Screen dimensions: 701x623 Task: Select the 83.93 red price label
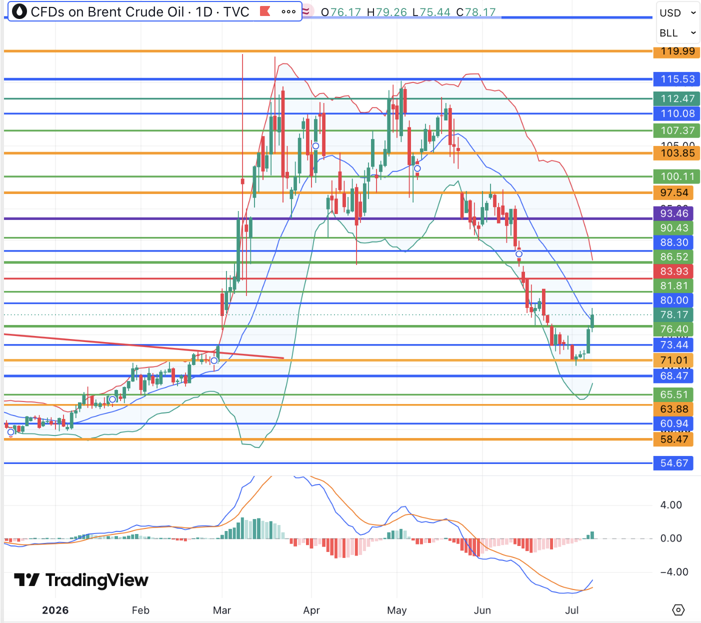[x=673, y=271]
